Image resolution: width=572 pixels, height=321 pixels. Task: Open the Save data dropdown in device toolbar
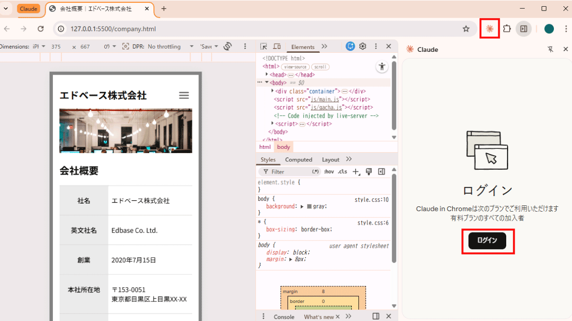[209, 47]
